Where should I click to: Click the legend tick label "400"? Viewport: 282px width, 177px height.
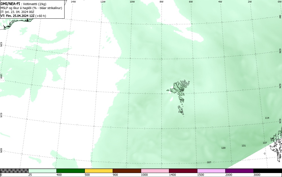(59, 175)
